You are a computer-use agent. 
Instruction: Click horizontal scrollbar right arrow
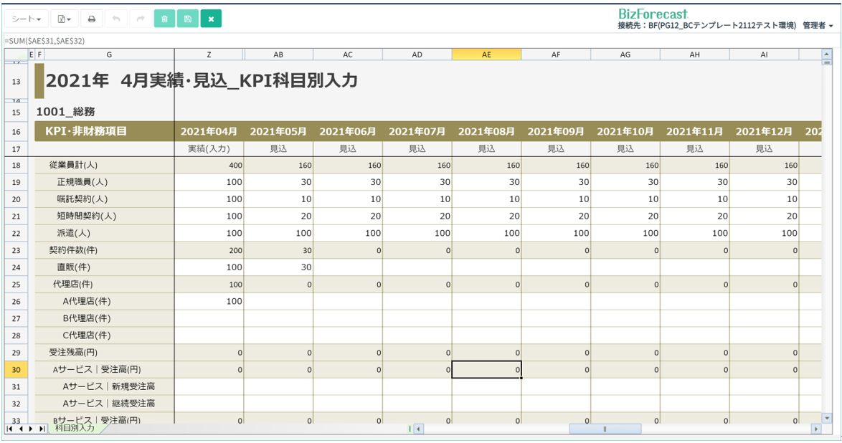pyautogui.click(x=815, y=429)
